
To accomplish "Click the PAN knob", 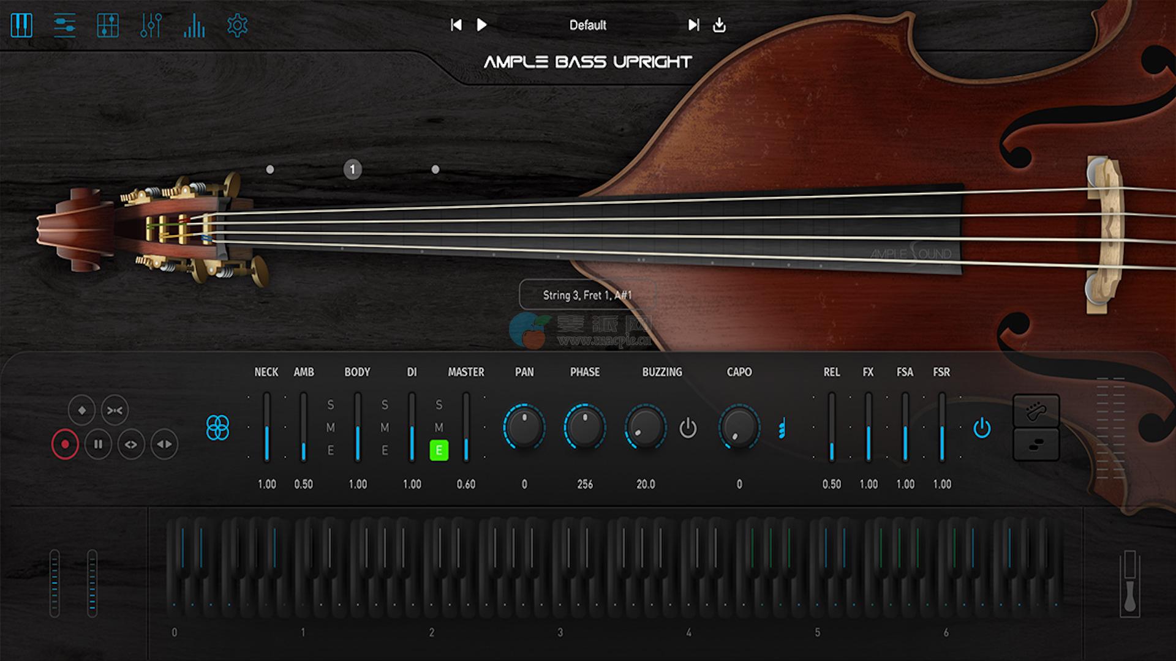I will (x=524, y=427).
